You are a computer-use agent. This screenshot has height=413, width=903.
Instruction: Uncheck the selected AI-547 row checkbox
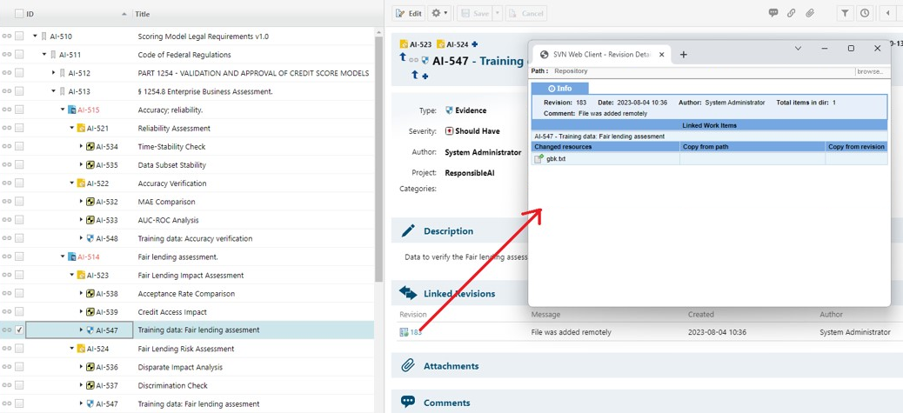pyautogui.click(x=19, y=330)
